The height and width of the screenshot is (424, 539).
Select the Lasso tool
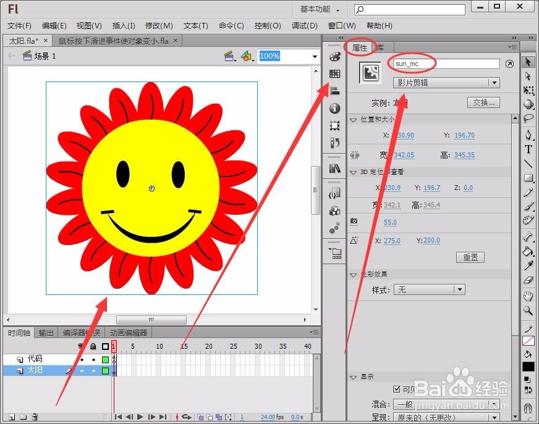click(x=528, y=118)
